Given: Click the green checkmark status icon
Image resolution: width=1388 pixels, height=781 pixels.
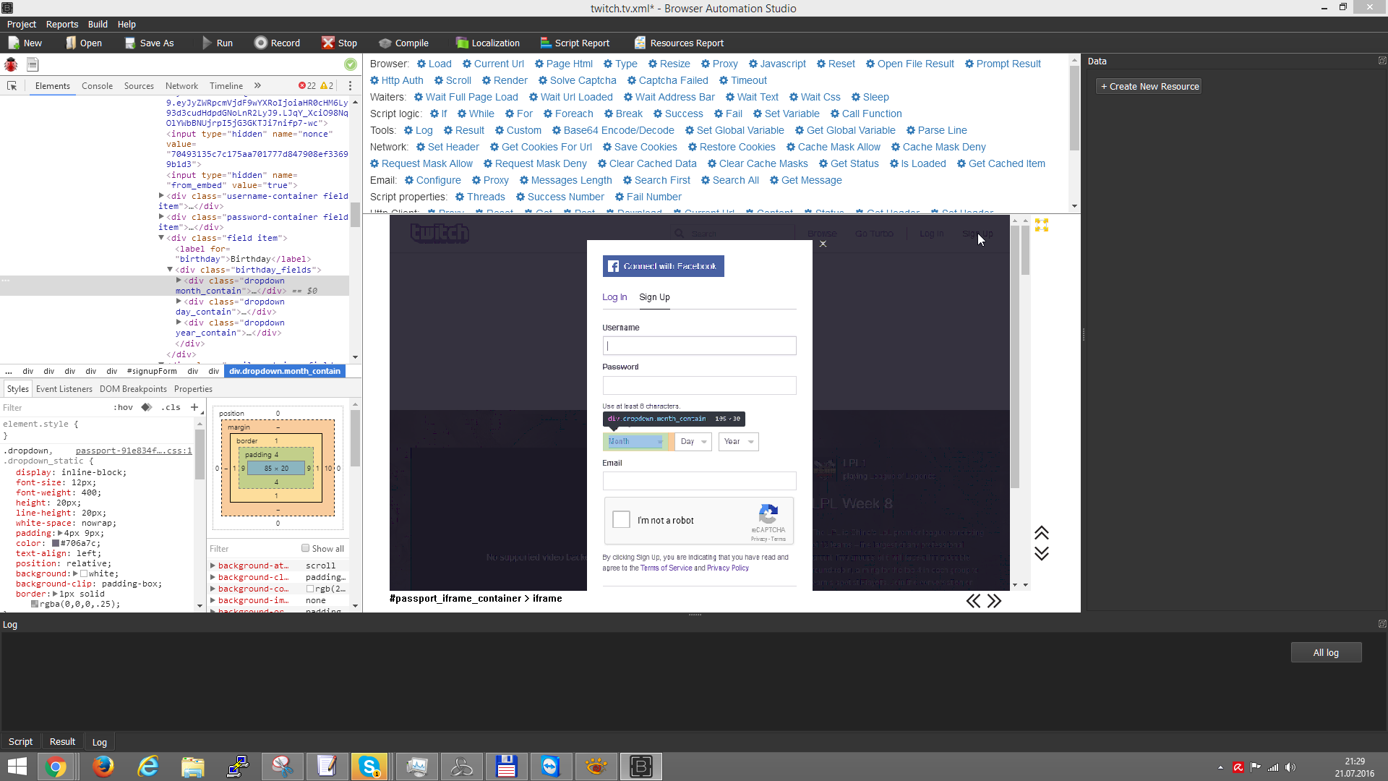Looking at the screenshot, I should (351, 64).
